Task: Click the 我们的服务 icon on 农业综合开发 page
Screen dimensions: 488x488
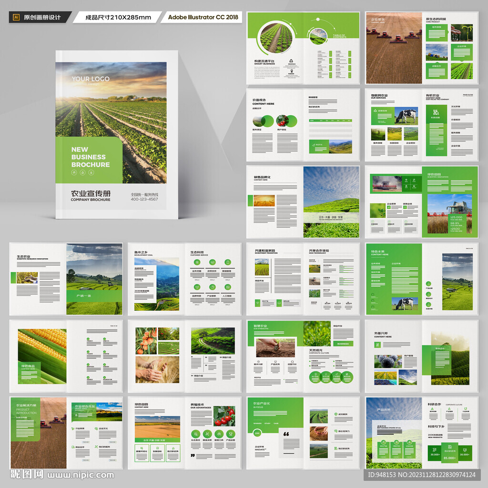Action: point(96,447)
